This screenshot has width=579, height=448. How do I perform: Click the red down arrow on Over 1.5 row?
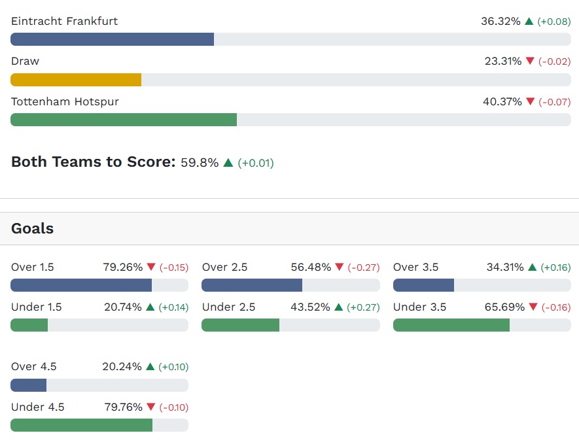(151, 267)
